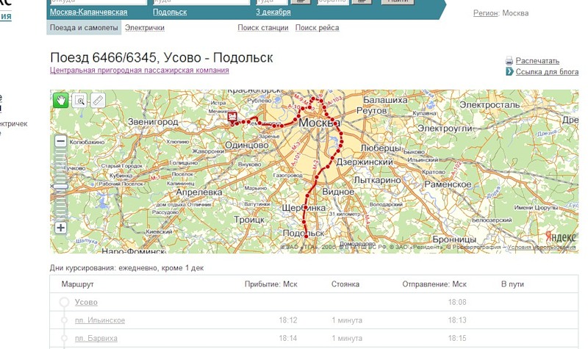Viewport: 588px width, 349px height.
Task: Click the map zoom out minus button
Action: pos(61,141)
